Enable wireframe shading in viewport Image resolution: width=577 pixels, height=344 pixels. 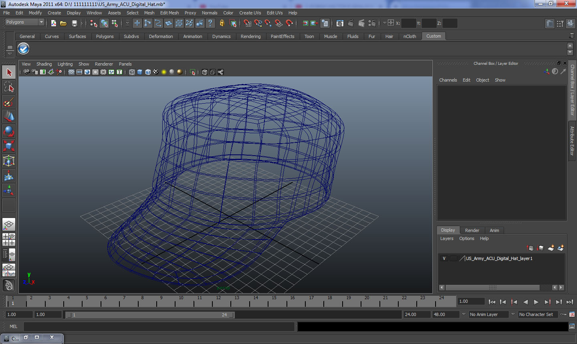click(132, 72)
